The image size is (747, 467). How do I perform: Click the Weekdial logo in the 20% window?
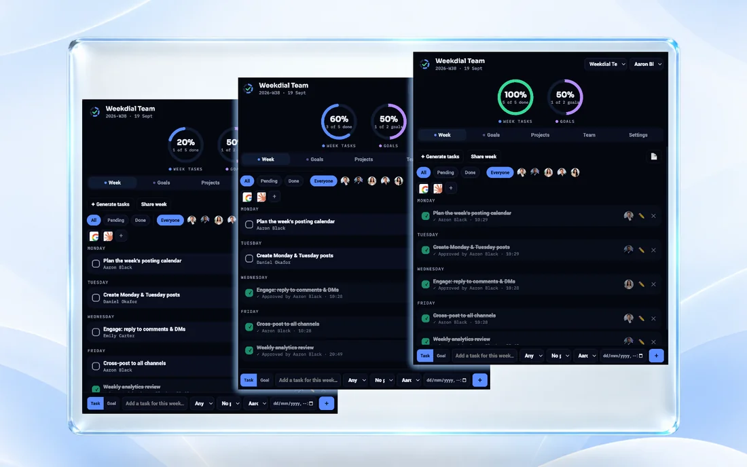[95, 112]
